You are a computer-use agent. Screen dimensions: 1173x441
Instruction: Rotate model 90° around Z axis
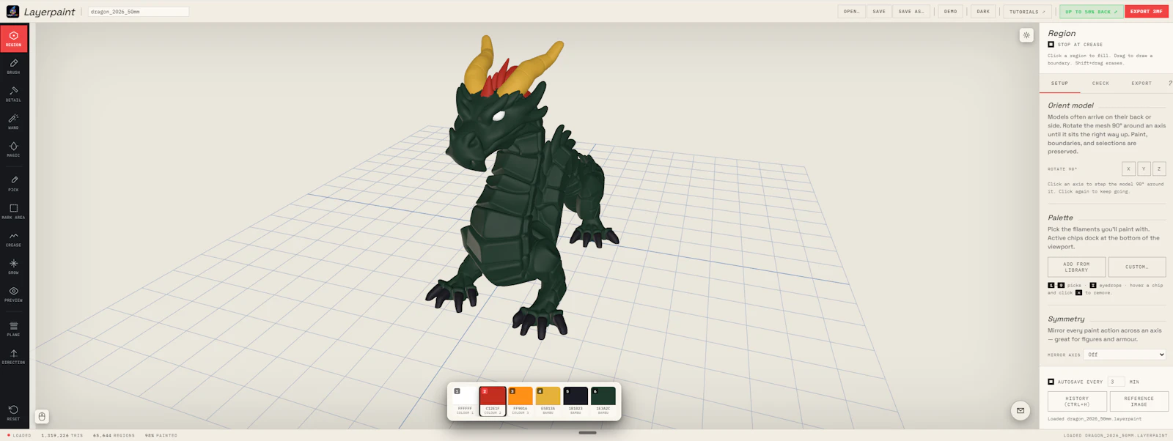point(1159,168)
